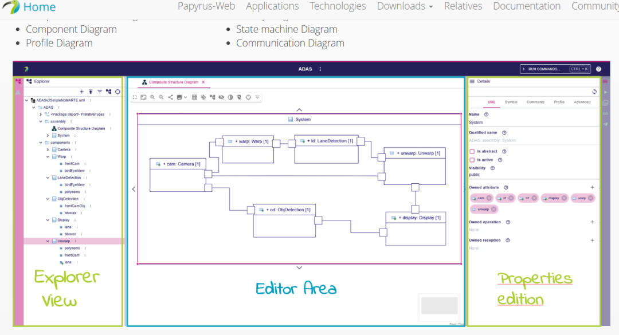Click the diamond icon in the diagram toolbar
619x335 pixels.
pos(248,97)
